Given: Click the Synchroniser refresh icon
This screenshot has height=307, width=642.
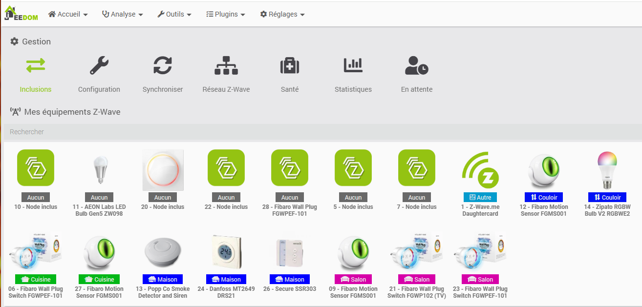Looking at the screenshot, I should coord(163,65).
